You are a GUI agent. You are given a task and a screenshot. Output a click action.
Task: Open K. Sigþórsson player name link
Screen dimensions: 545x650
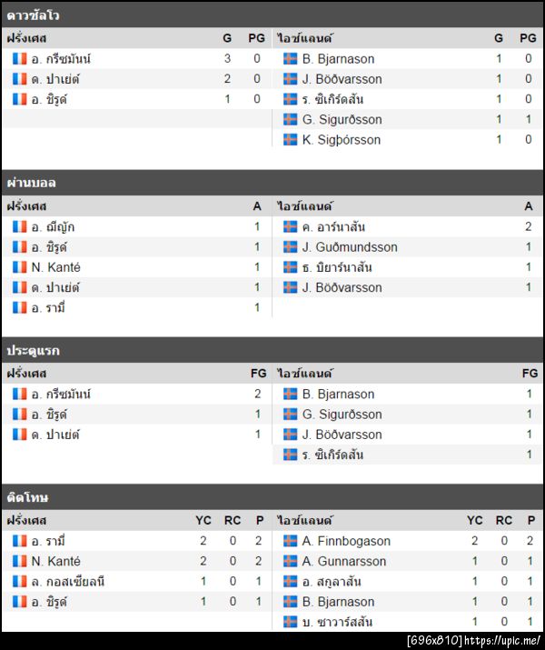coord(342,140)
